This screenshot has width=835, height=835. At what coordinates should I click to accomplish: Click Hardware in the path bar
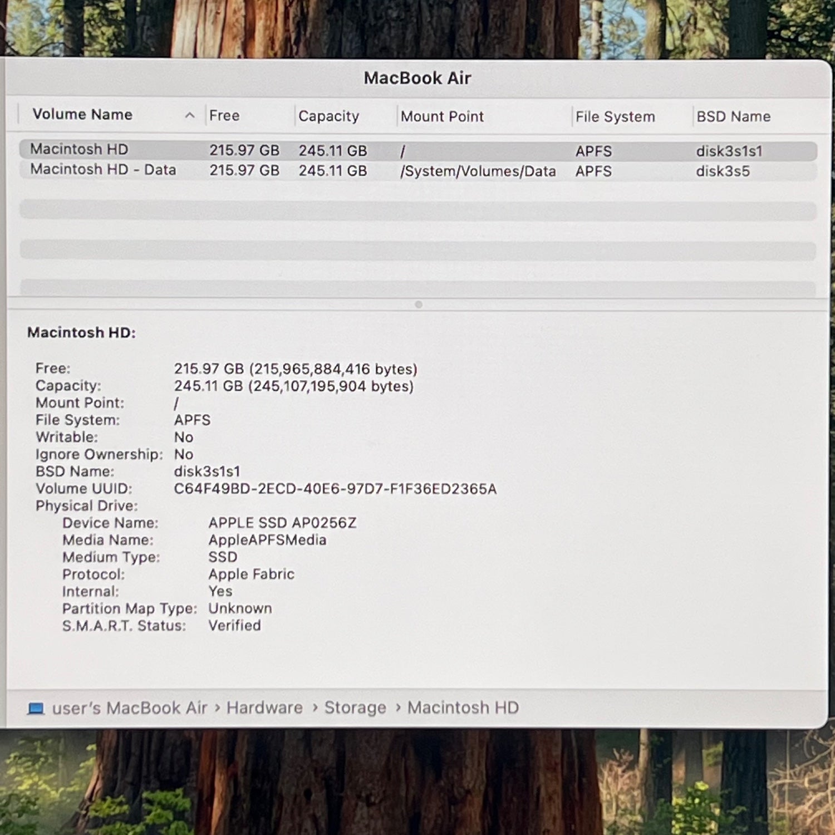[x=264, y=708]
